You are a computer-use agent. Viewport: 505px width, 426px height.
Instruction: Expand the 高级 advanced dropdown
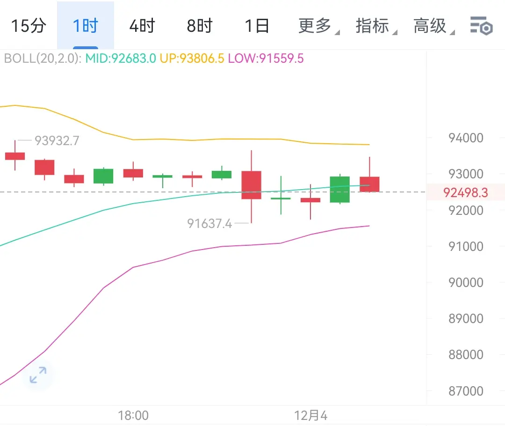click(433, 26)
